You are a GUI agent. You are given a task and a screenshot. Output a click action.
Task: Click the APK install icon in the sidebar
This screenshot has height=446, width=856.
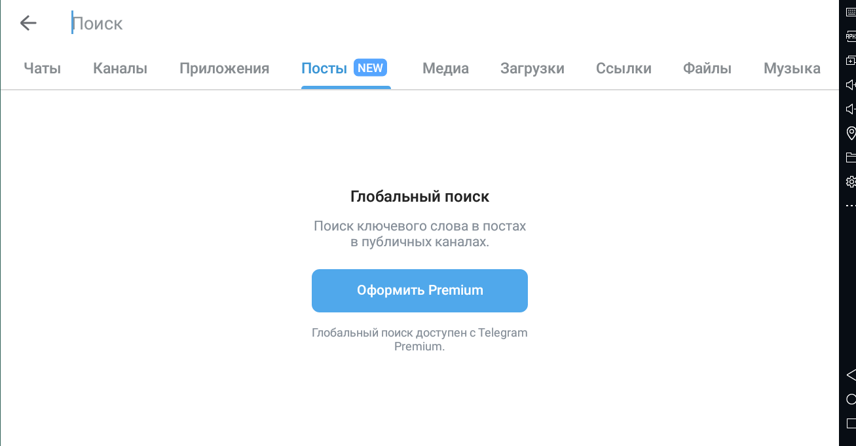(x=851, y=37)
